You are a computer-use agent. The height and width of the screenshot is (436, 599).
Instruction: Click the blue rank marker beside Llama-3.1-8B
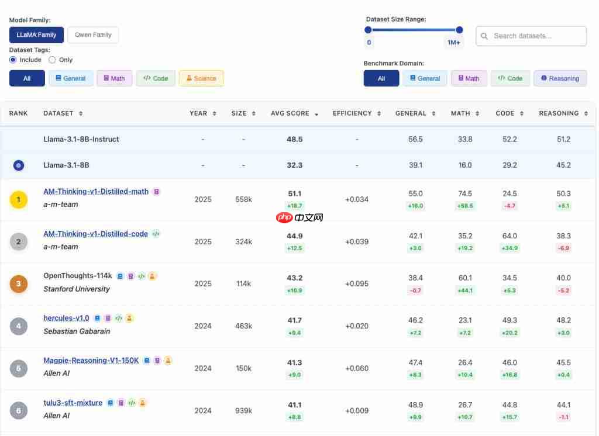click(x=18, y=165)
